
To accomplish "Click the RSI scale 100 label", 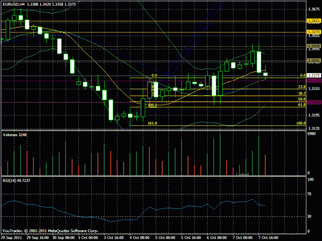I will pyautogui.click(x=311, y=179).
